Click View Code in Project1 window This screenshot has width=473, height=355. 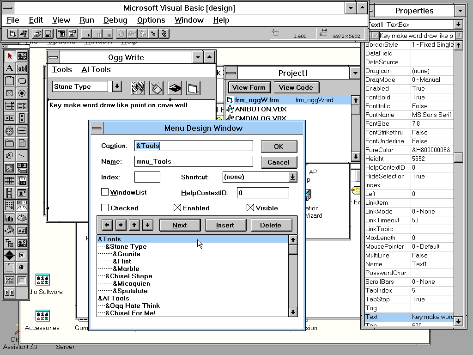[296, 87]
